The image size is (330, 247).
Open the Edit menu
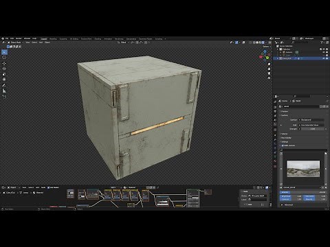12,38
